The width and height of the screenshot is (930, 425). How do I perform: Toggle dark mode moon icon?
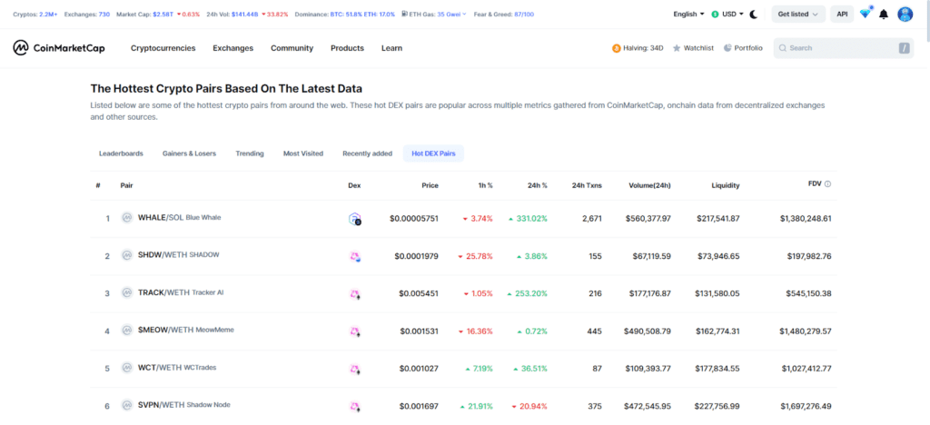(x=754, y=15)
